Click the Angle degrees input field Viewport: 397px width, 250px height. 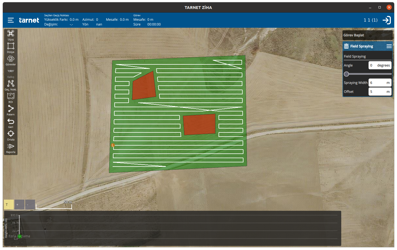pyautogui.click(x=380, y=65)
